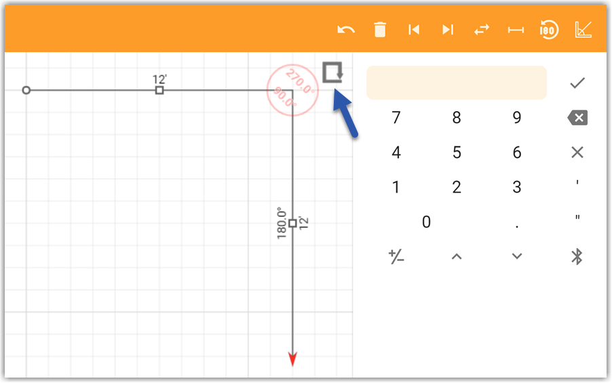
Task: Select the starting point circle node
Action: click(x=26, y=90)
